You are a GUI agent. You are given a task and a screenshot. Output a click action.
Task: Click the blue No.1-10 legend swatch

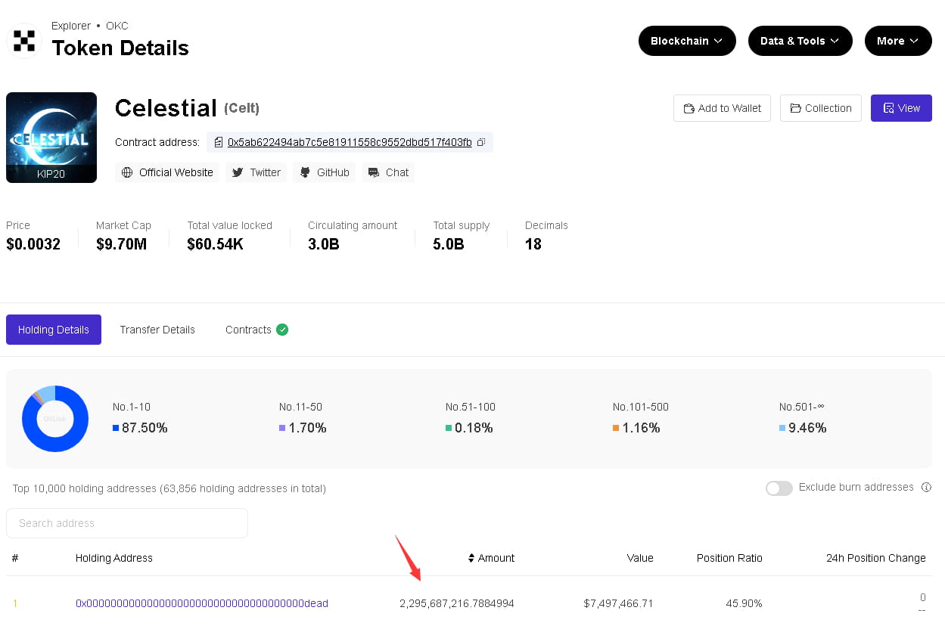click(116, 428)
